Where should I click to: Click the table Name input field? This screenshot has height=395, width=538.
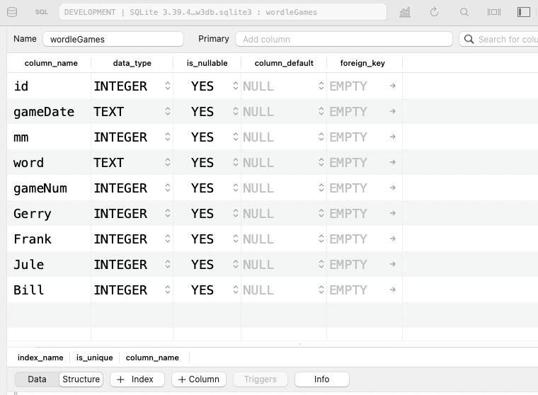113,40
